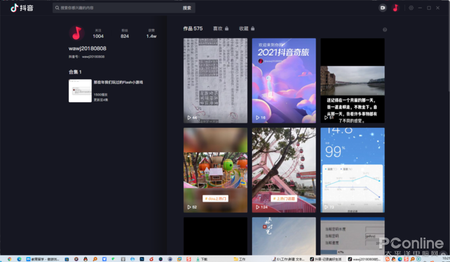Open the blue shield icon in the taskbar
Viewport: 450px width, 262px height.
click(104, 259)
